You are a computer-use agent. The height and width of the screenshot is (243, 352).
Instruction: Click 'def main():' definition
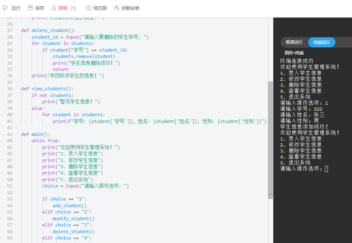[x=35, y=134]
